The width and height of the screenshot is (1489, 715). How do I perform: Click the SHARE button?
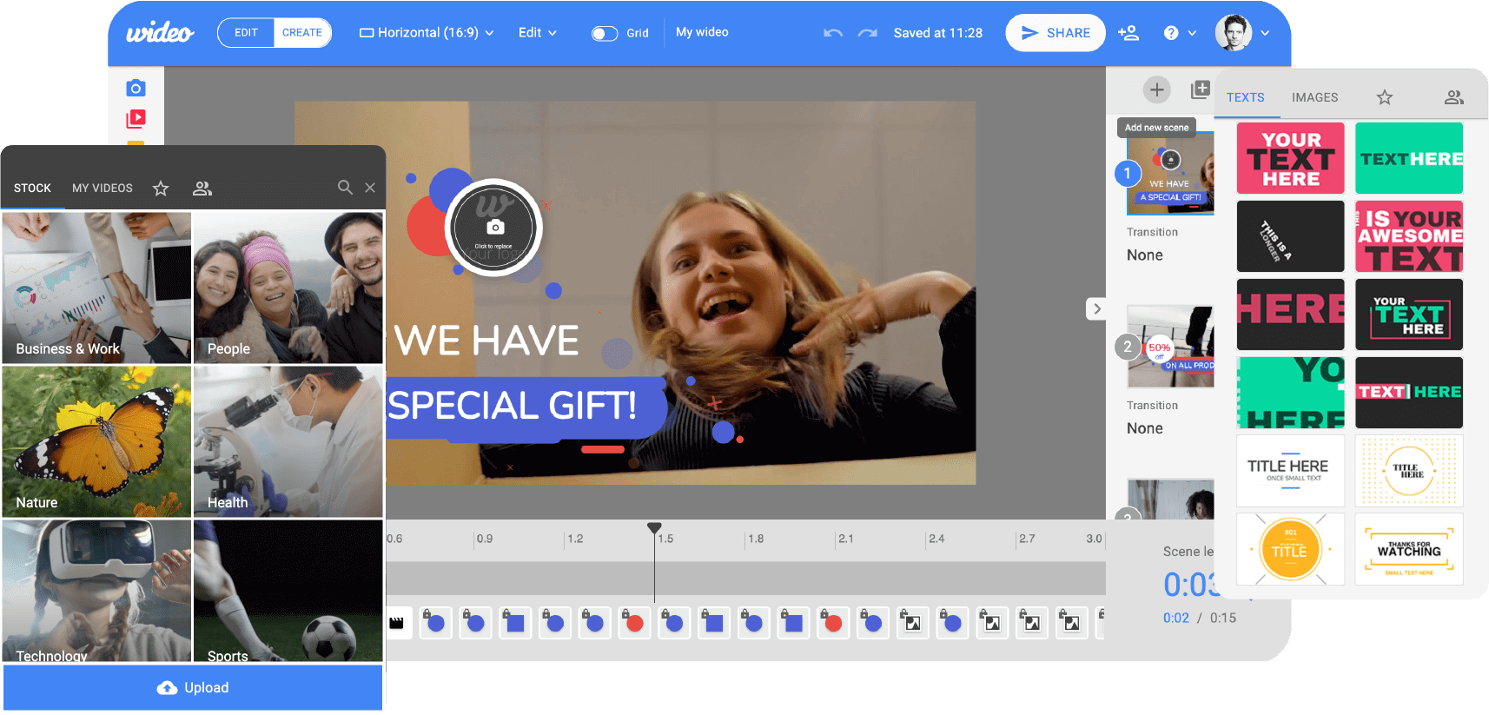(x=1055, y=33)
